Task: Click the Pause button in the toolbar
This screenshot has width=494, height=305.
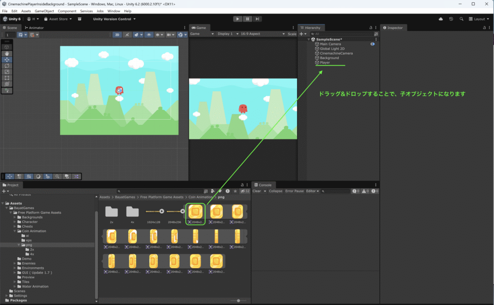Action: coord(248,19)
